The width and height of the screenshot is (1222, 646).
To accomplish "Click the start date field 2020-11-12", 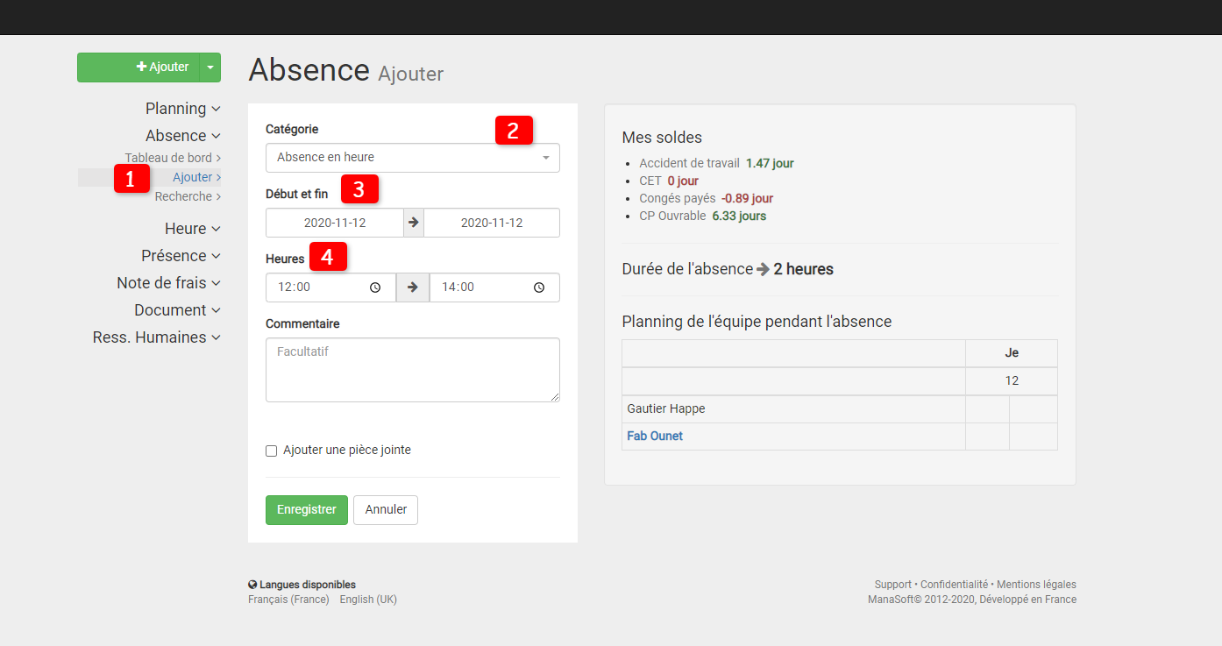I will pos(335,223).
